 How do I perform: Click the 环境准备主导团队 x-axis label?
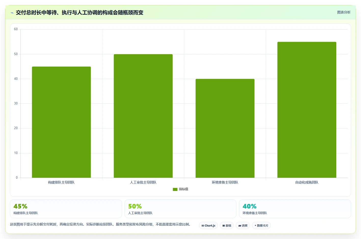tap(225, 182)
